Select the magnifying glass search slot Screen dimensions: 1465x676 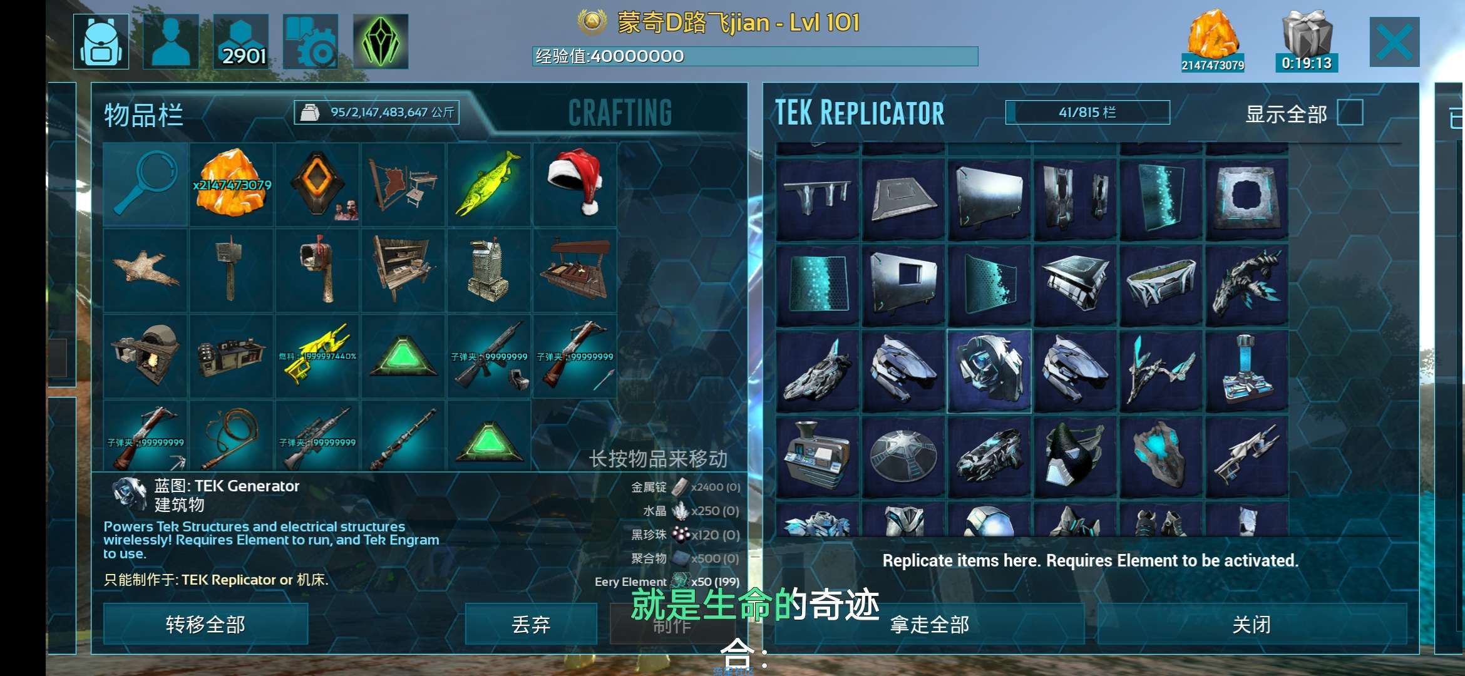coord(145,184)
